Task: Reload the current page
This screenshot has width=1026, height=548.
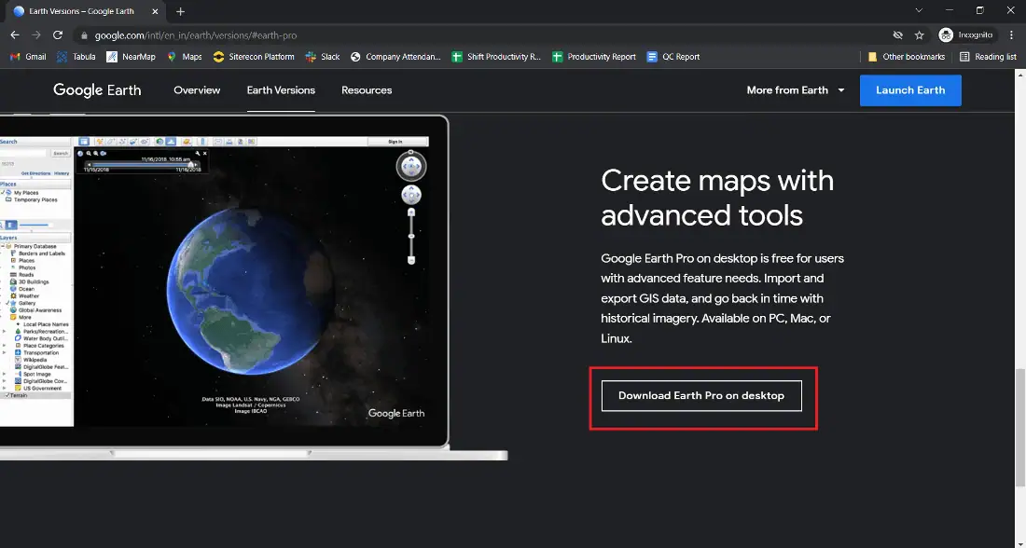Action: pos(58,35)
